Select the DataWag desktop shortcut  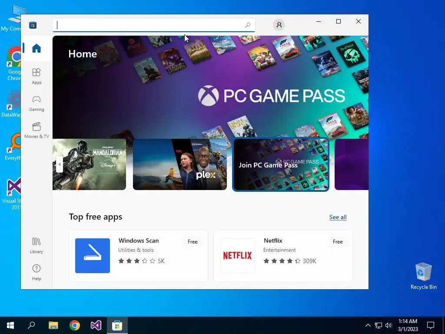(x=11, y=104)
